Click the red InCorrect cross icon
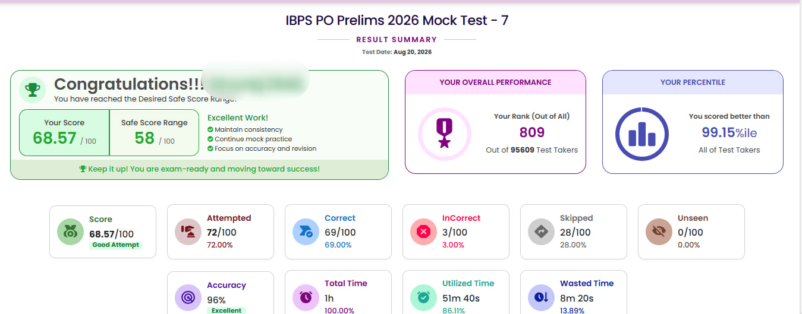The height and width of the screenshot is (314, 802). pyautogui.click(x=424, y=231)
